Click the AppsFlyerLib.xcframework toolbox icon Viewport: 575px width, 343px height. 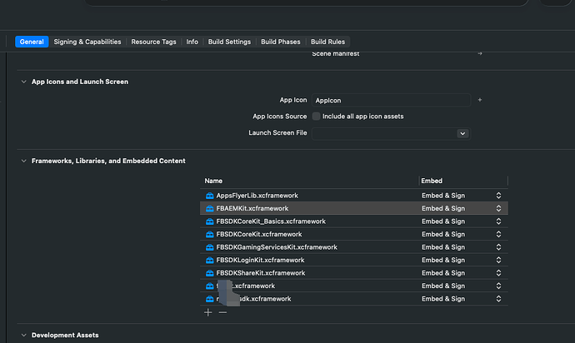click(x=210, y=196)
